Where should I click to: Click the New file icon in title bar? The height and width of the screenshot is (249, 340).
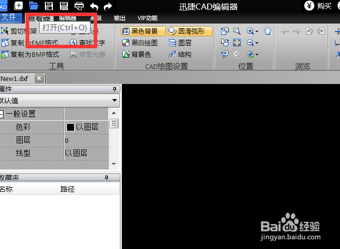(x=18, y=6)
